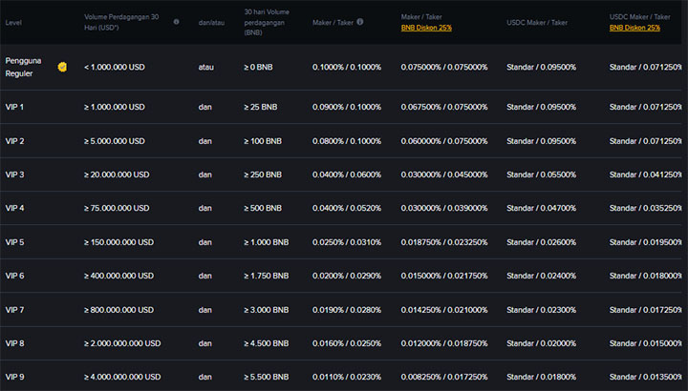Click the Standar / 0.02300% USDC cell
Screen dimensions: 688x391
point(541,310)
